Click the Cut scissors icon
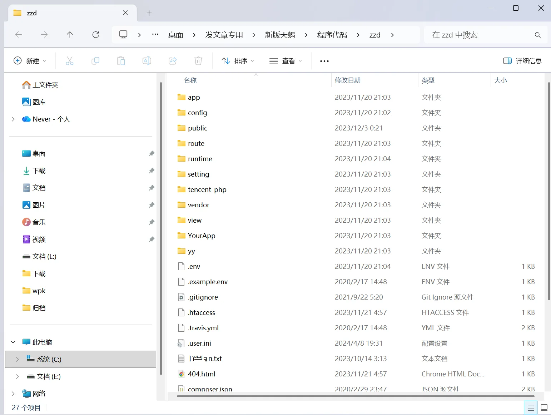Viewport: 551px width, 415px height. [x=70, y=61]
